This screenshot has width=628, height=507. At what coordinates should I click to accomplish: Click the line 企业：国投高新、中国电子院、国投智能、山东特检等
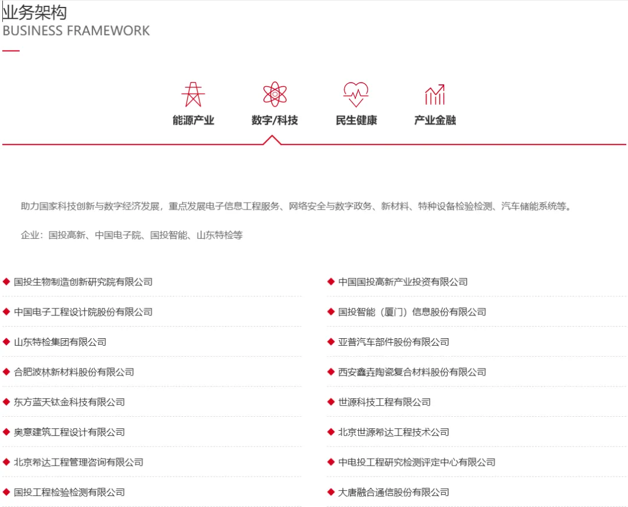(x=132, y=235)
